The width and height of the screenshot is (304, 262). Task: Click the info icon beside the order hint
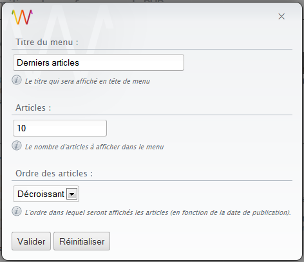17,211
